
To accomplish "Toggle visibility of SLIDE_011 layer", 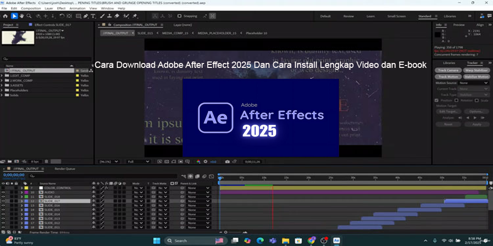I will 3,227.
